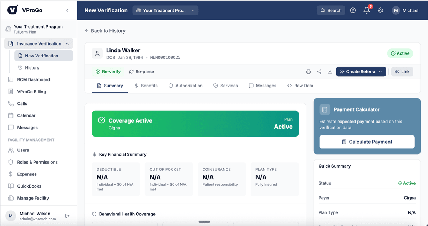
Task: Collapse the sidebar with the chevron
Action: [67, 10]
